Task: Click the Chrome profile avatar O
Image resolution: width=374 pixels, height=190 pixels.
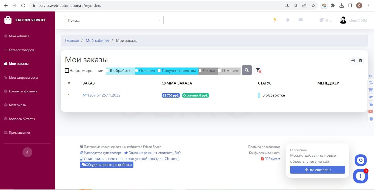Action: coord(359,5)
